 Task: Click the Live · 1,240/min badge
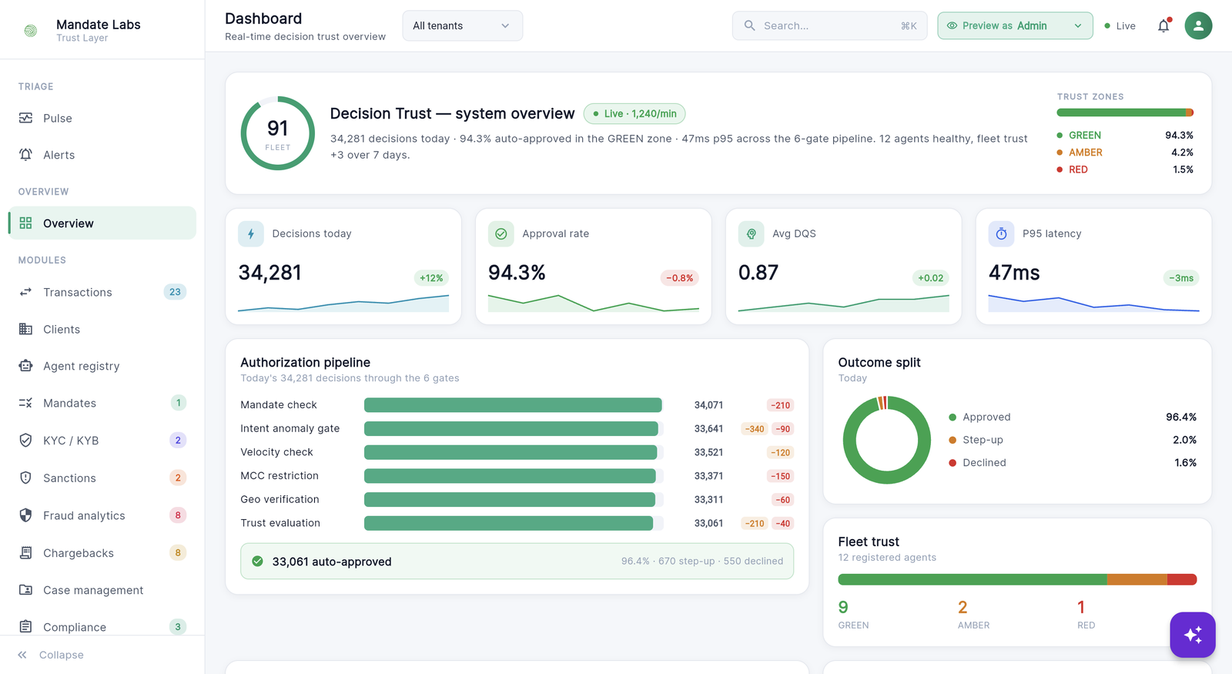634,113
